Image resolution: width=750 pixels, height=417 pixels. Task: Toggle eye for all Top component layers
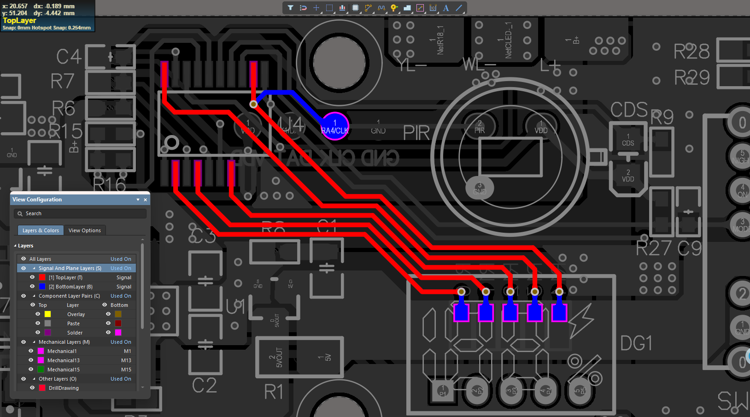tap(33, 305)
